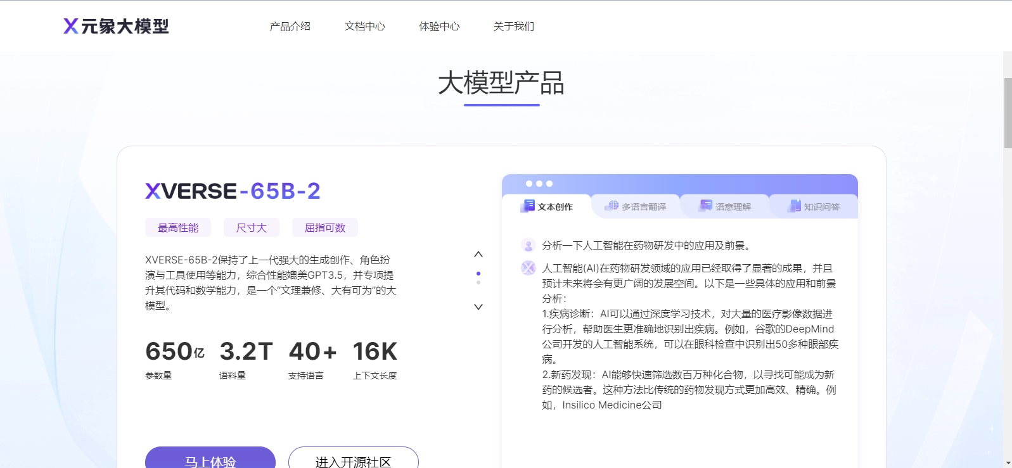The width and height of the screenshot is (1012, 468).
Task: Go to 体验中心 in navigation
Action: (x=439, y=27)
